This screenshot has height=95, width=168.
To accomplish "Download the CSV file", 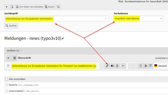I will click(29, 7).
